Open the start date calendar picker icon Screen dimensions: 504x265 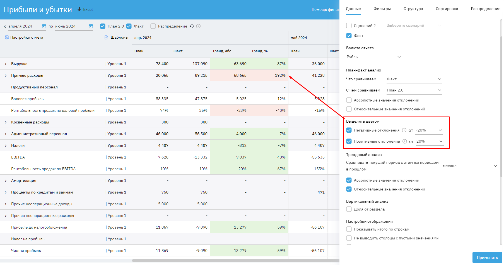(x=44, y=26)
